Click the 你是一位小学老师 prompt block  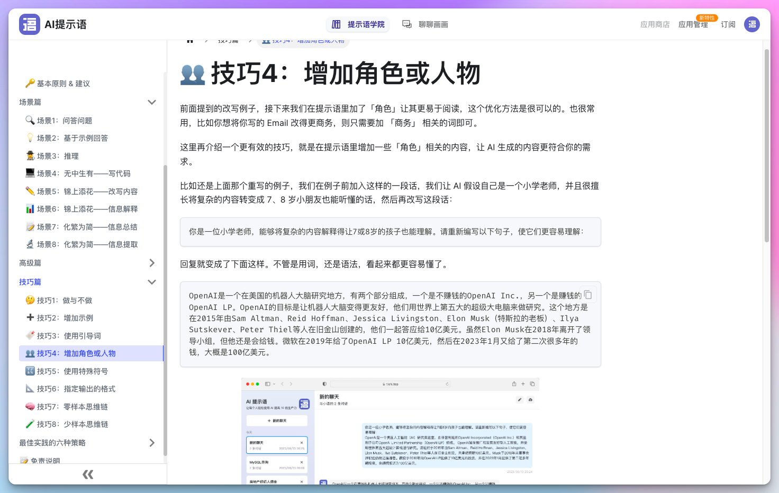[391, 232]
